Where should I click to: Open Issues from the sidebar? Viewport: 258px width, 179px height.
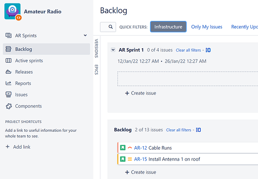[21, 94]
